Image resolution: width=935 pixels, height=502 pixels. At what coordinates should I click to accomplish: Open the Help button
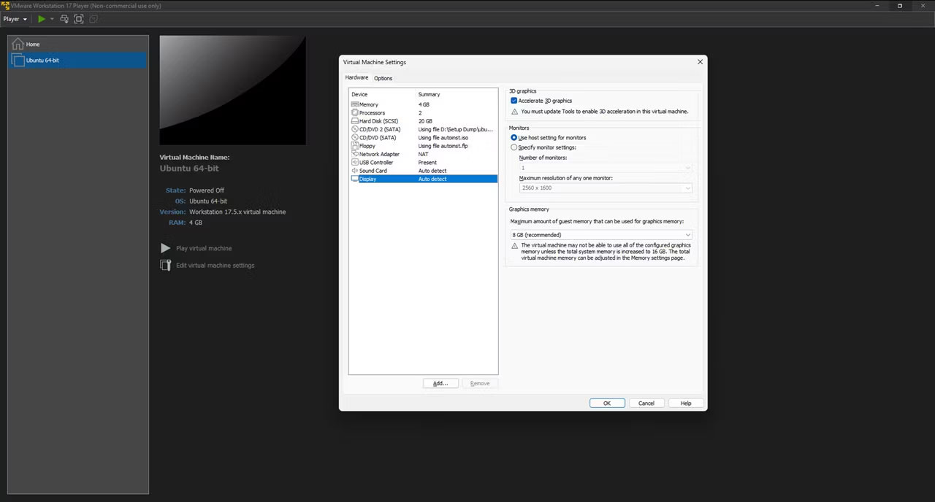click(686, 403)
